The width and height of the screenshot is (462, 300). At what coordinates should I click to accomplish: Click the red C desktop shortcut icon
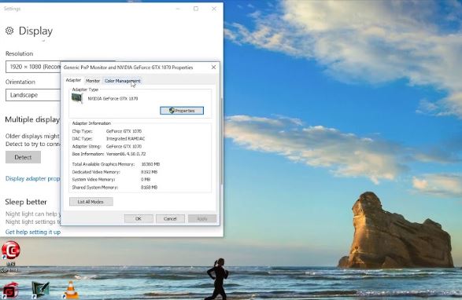pyautogui.click(x=11, y=251)
